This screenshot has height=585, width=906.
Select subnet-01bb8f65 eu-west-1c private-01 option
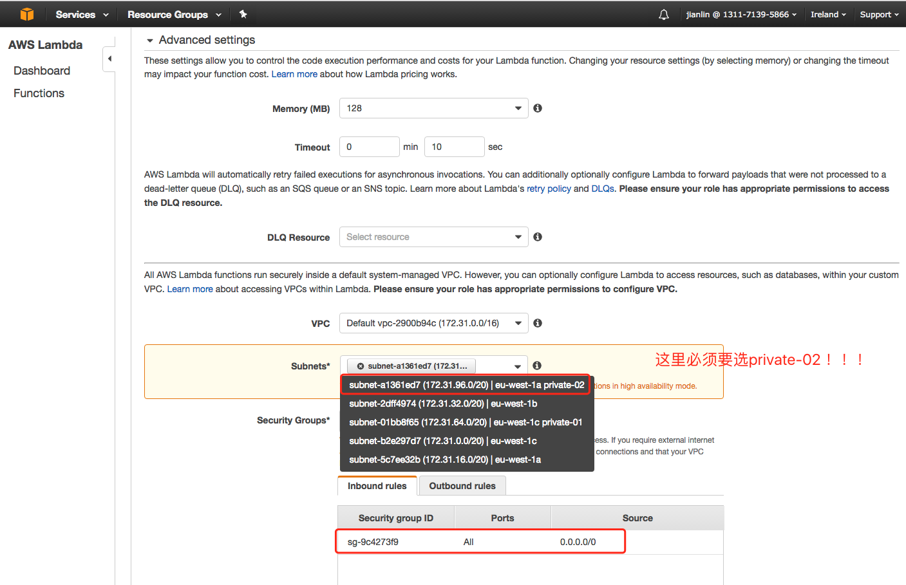click(466, 422)
